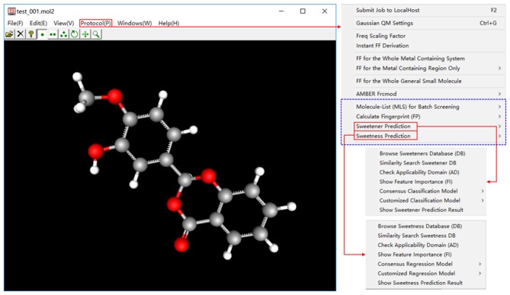Click the application icon in title bar
Screen dimensions: 510x295
tap(11, 11)
